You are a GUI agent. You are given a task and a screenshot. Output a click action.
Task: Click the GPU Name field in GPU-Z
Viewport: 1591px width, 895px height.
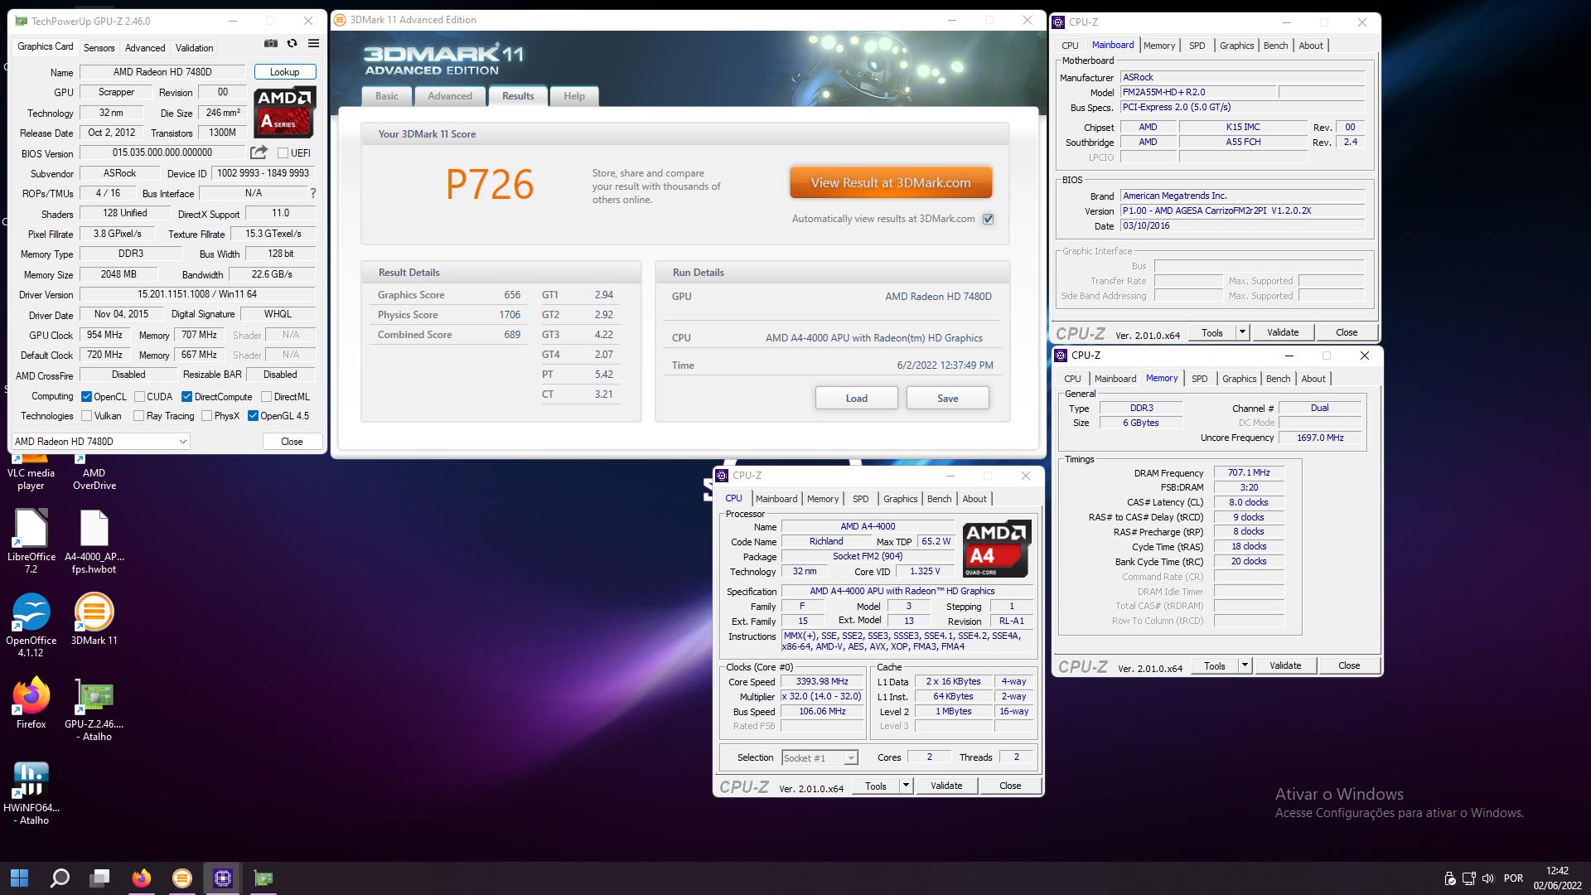point(162,72)
